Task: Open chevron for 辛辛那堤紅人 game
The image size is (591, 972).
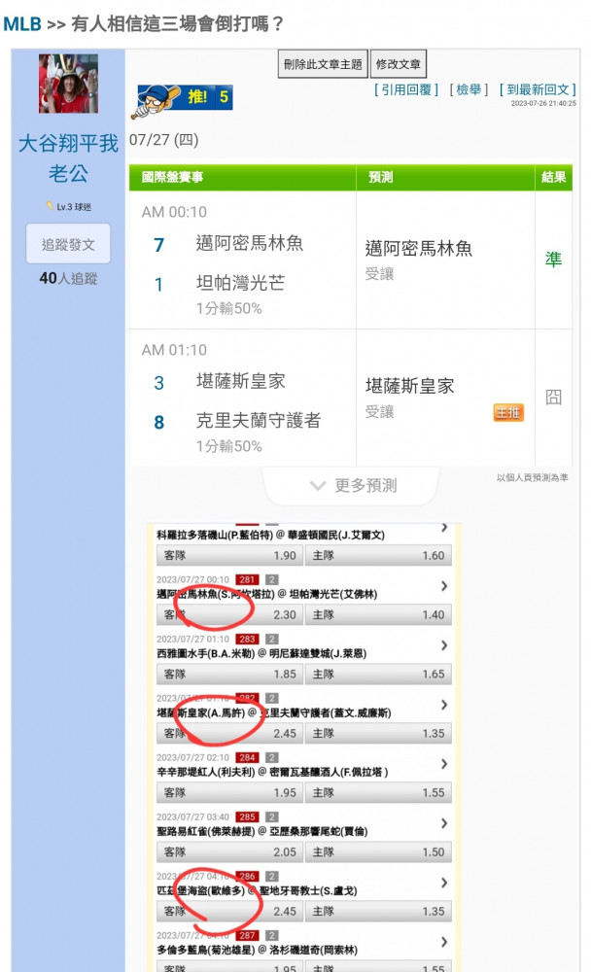Action: 444,764
